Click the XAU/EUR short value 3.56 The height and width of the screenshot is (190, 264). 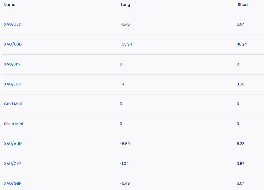tap(241, 84)
